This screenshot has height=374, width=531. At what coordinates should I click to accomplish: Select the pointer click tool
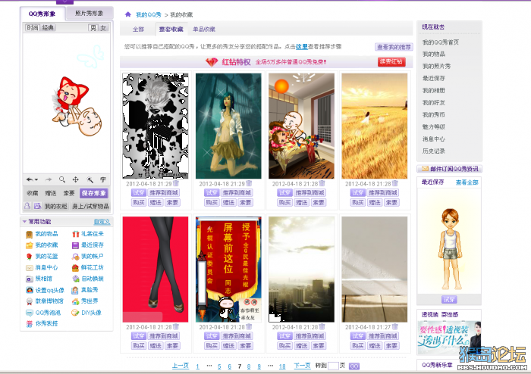pos(90,179)
